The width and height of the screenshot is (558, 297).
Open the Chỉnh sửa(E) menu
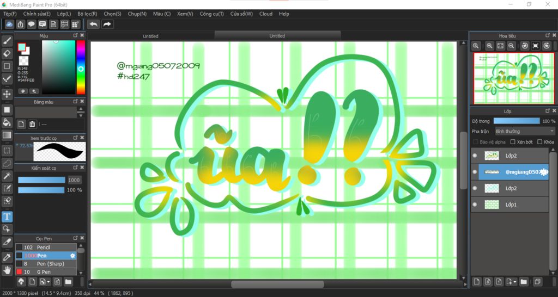pyautogui.click(x=37, y=14)
